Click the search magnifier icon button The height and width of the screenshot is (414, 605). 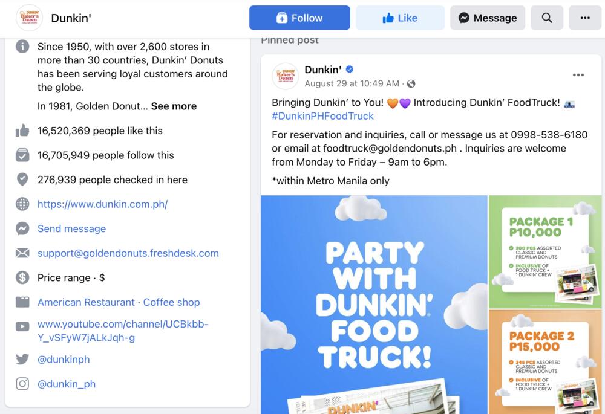pyautogui.click(x=547, y=18)
